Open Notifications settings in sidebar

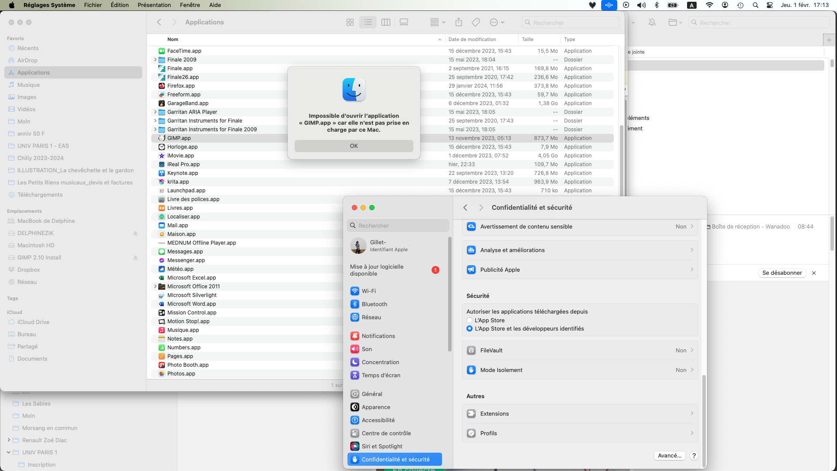click(378, 336)
